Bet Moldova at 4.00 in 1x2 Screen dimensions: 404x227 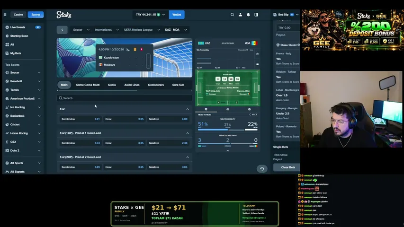click(x=168, y=119)
